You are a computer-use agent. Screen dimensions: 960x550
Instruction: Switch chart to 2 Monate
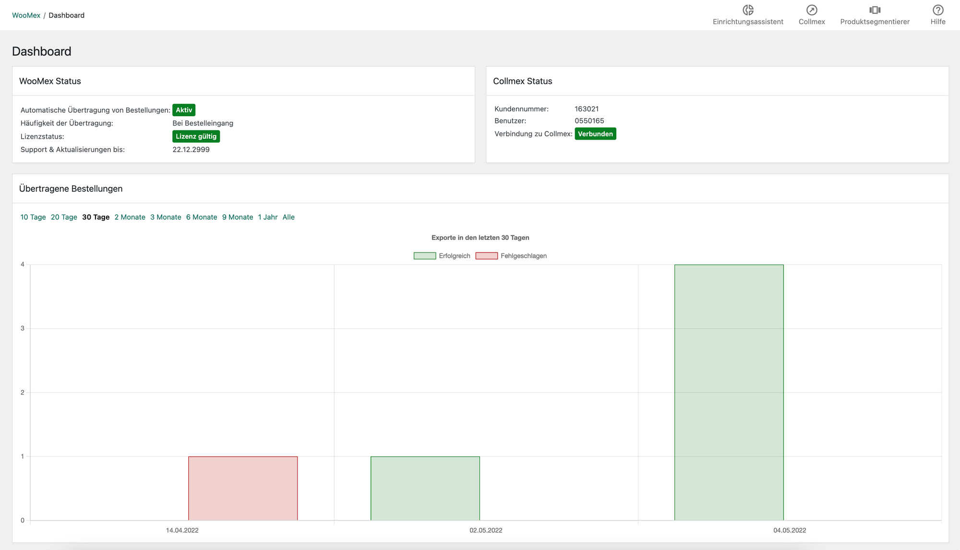(130, 217)
